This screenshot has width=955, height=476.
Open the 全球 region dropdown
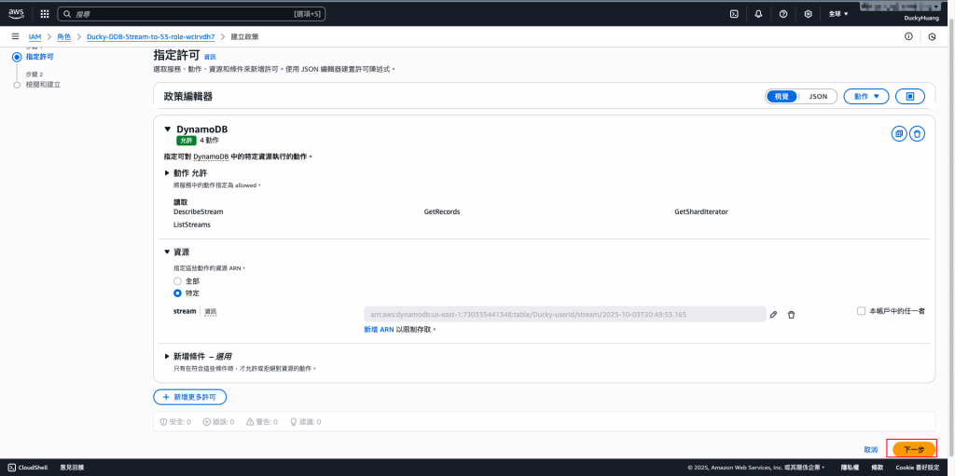(838, 13)
